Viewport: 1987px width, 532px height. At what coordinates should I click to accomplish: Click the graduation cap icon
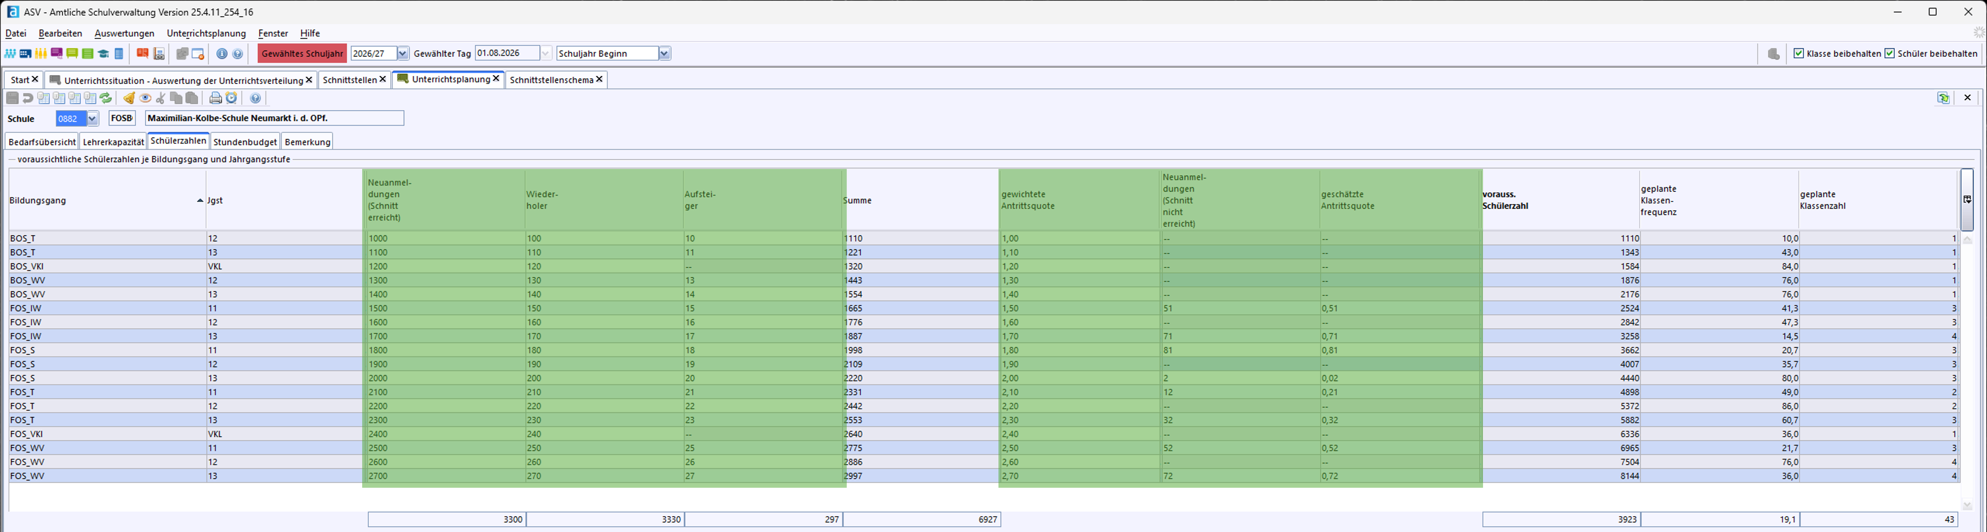103,54
